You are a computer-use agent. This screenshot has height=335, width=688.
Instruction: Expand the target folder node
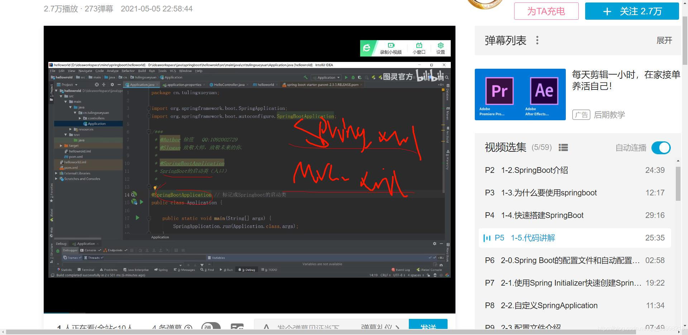click(x=61, y=146)
